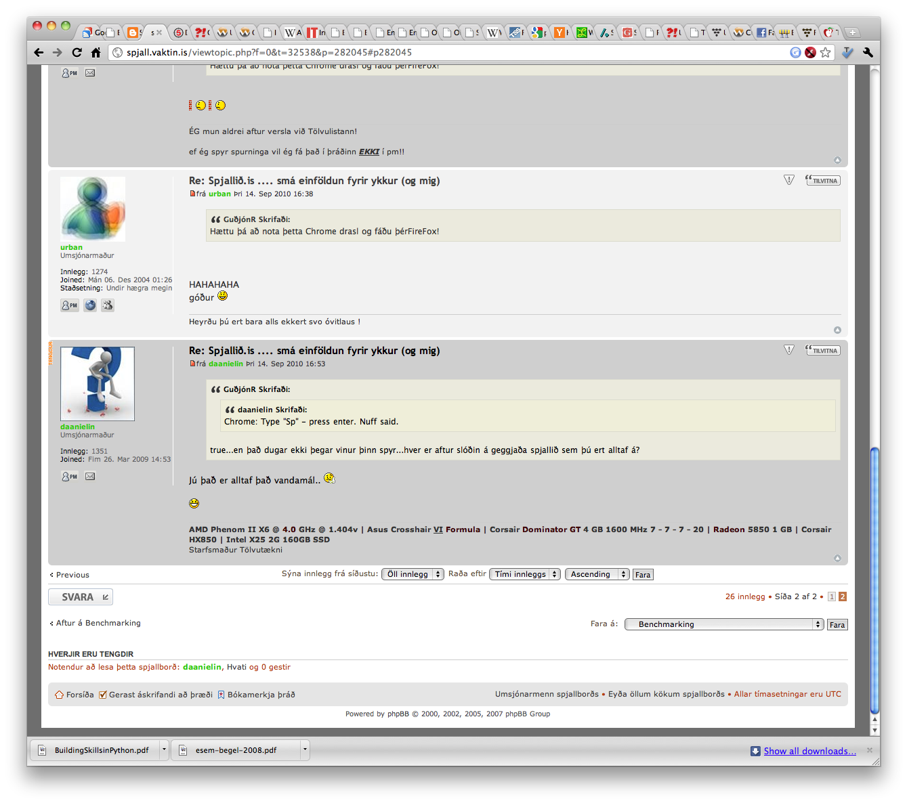Switch to the Facebook browser tab
This screenshot has width=907, height=803.
click(x=763, y=32)
